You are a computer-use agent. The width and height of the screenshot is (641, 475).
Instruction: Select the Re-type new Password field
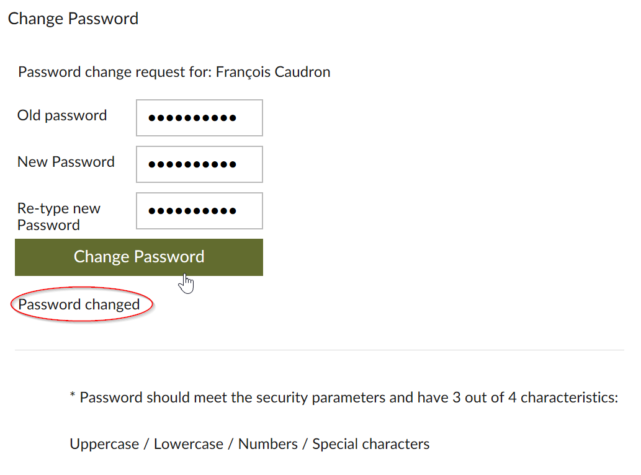[199, 211]
